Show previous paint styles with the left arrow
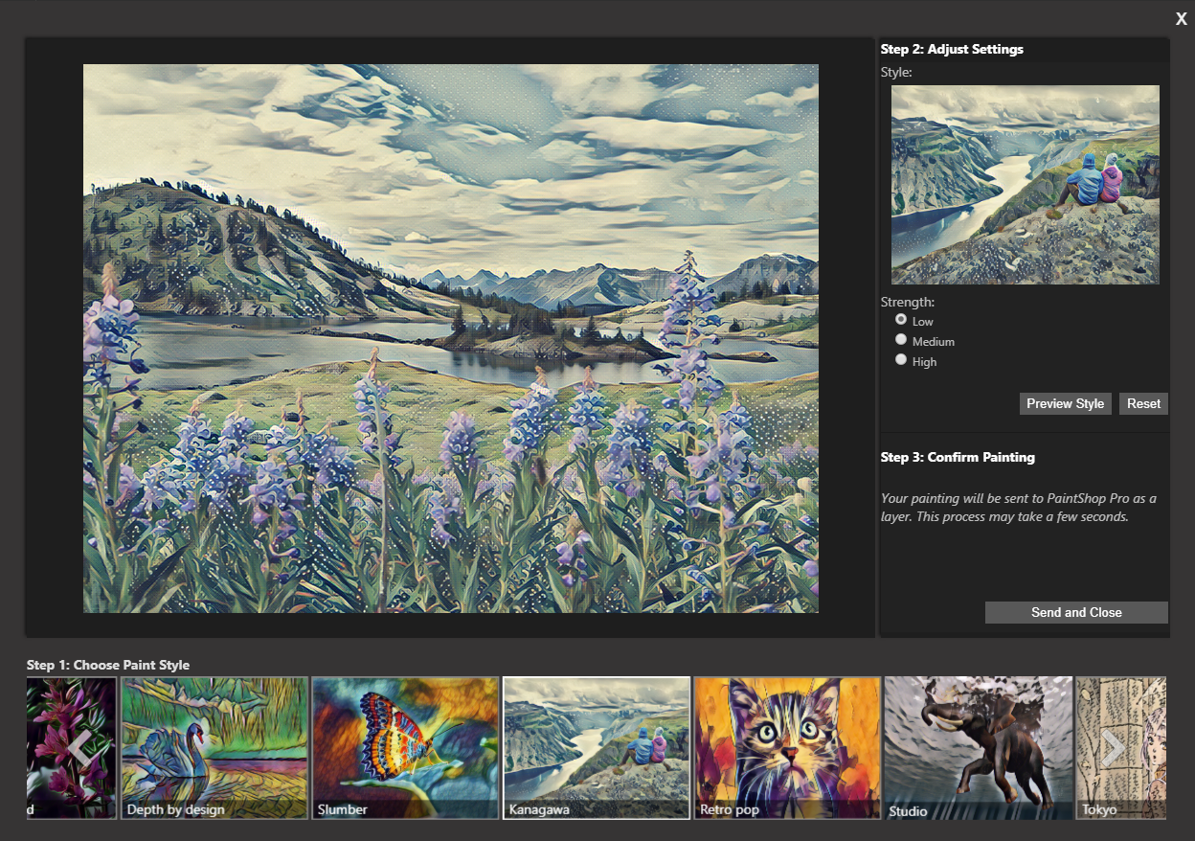1195x841 pixels. coord(83,748)
